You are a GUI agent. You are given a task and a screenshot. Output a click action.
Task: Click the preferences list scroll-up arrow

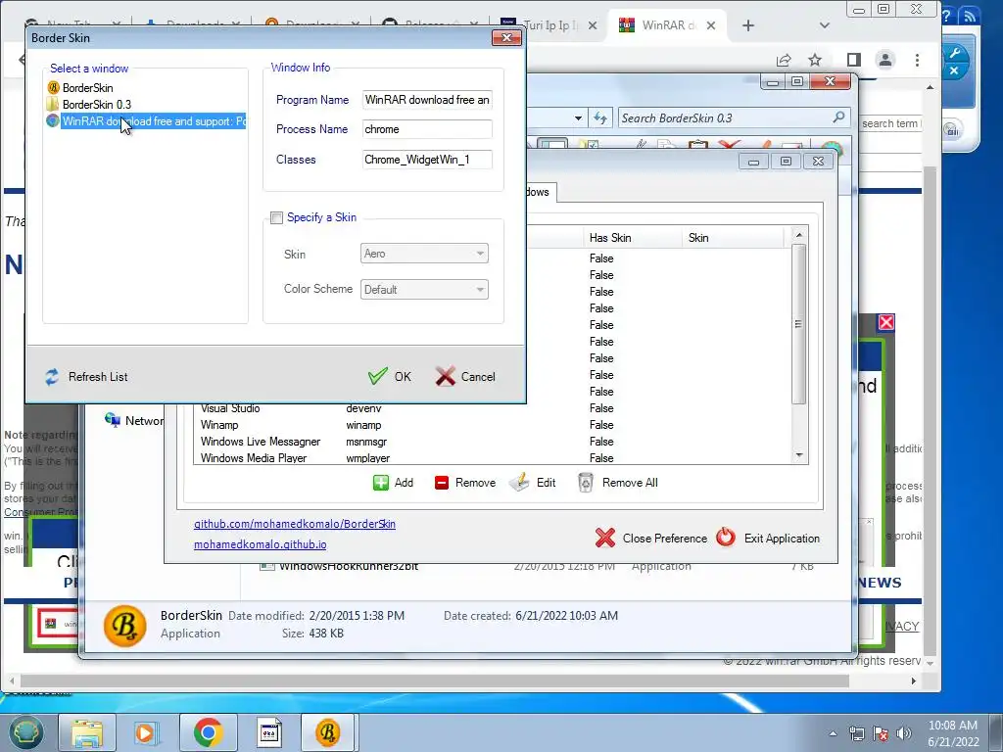pos(799,235)
